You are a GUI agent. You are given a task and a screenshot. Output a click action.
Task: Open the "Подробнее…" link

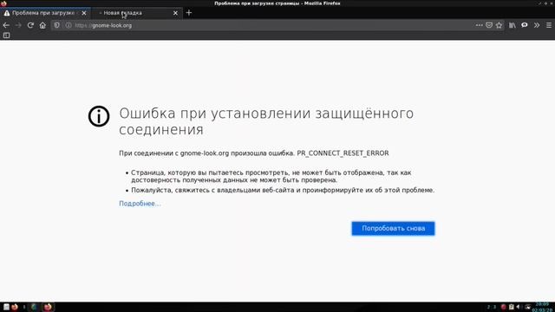point(140,204)
